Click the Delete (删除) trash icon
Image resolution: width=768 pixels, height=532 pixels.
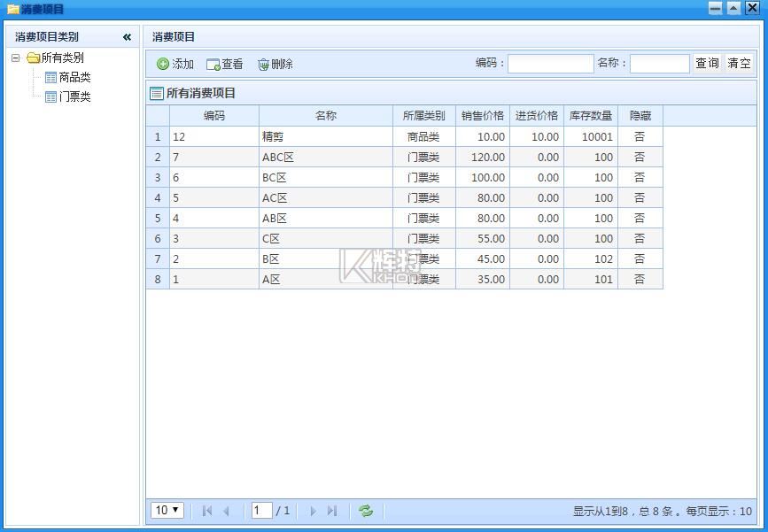263,65
